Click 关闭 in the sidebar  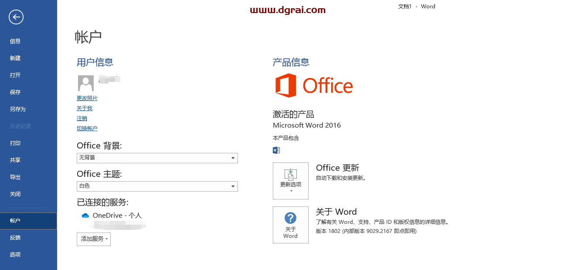coord(28,194)
